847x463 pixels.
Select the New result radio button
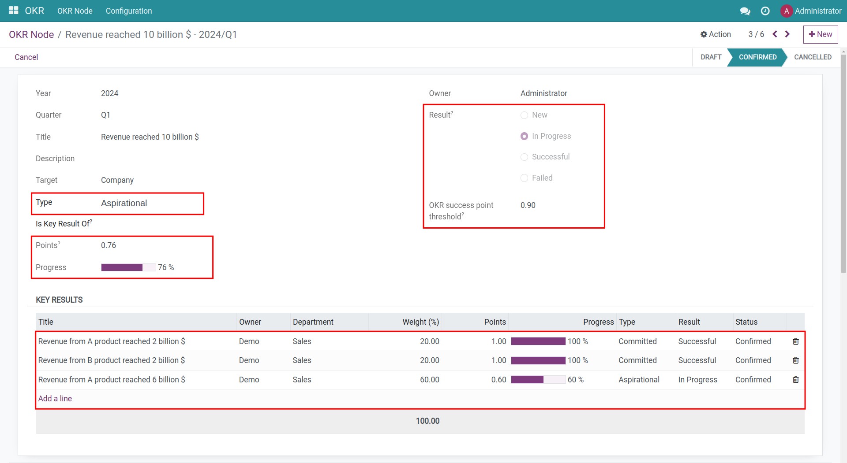pyautogui.click(x=524, y=115)
